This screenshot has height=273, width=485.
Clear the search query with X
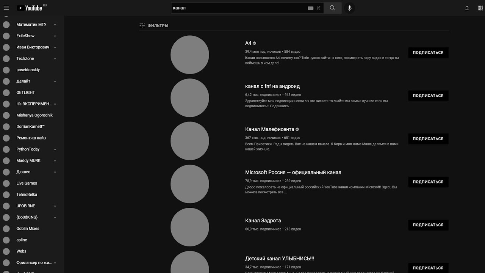(x=318, y=8)
